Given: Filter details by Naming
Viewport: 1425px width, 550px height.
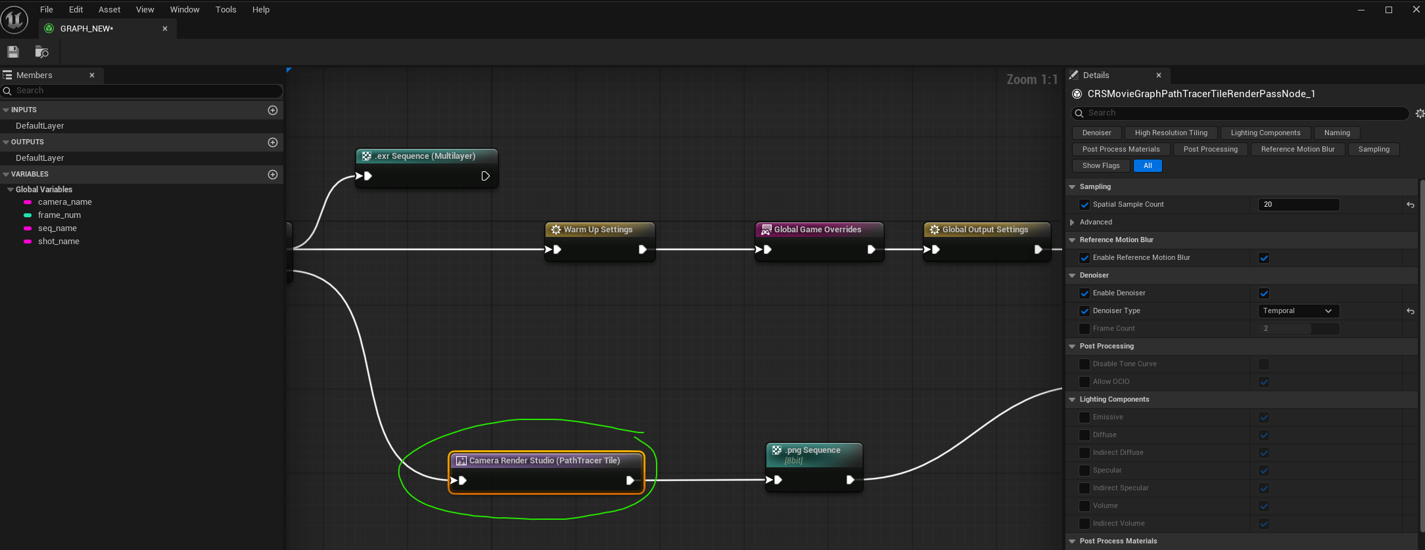Looking at the screenshot, I should 1338,133.
